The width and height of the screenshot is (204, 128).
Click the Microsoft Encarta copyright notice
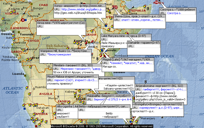tap(102, 126)
